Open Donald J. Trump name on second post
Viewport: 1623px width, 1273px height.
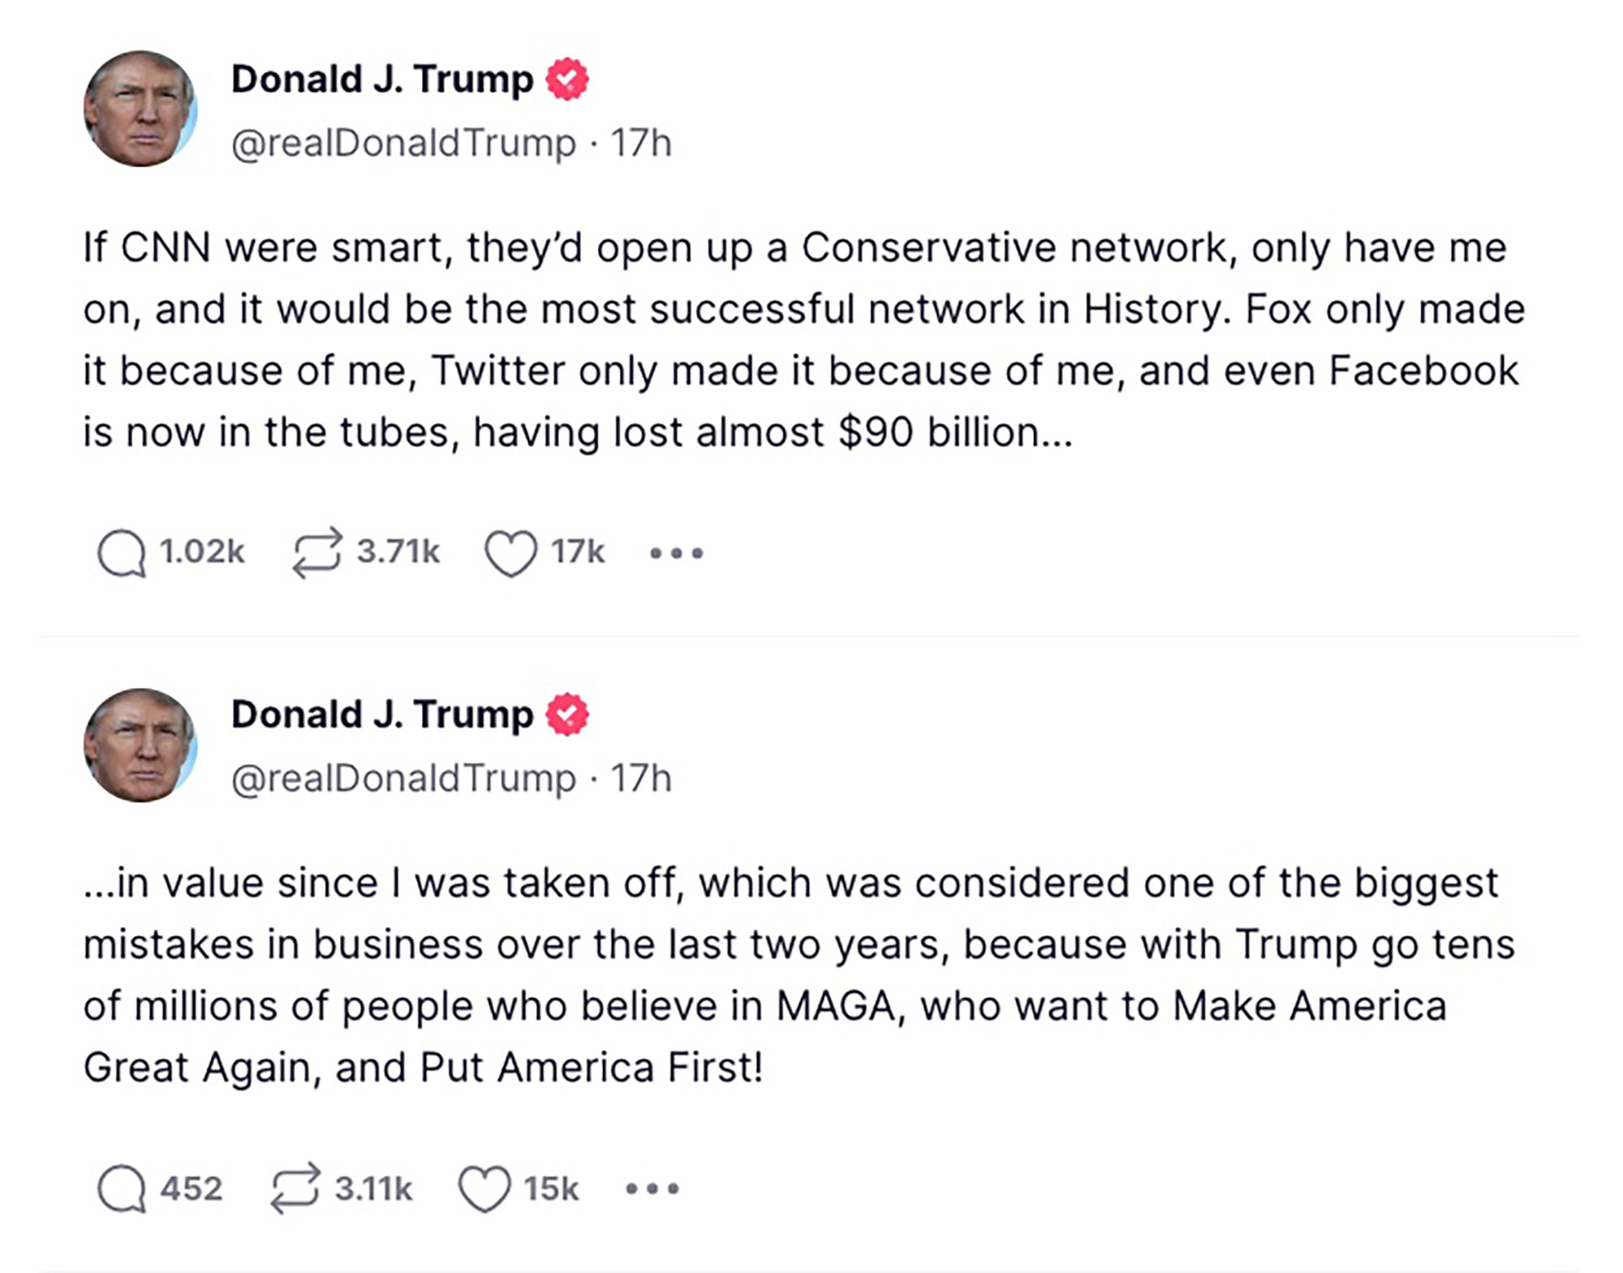382,715
